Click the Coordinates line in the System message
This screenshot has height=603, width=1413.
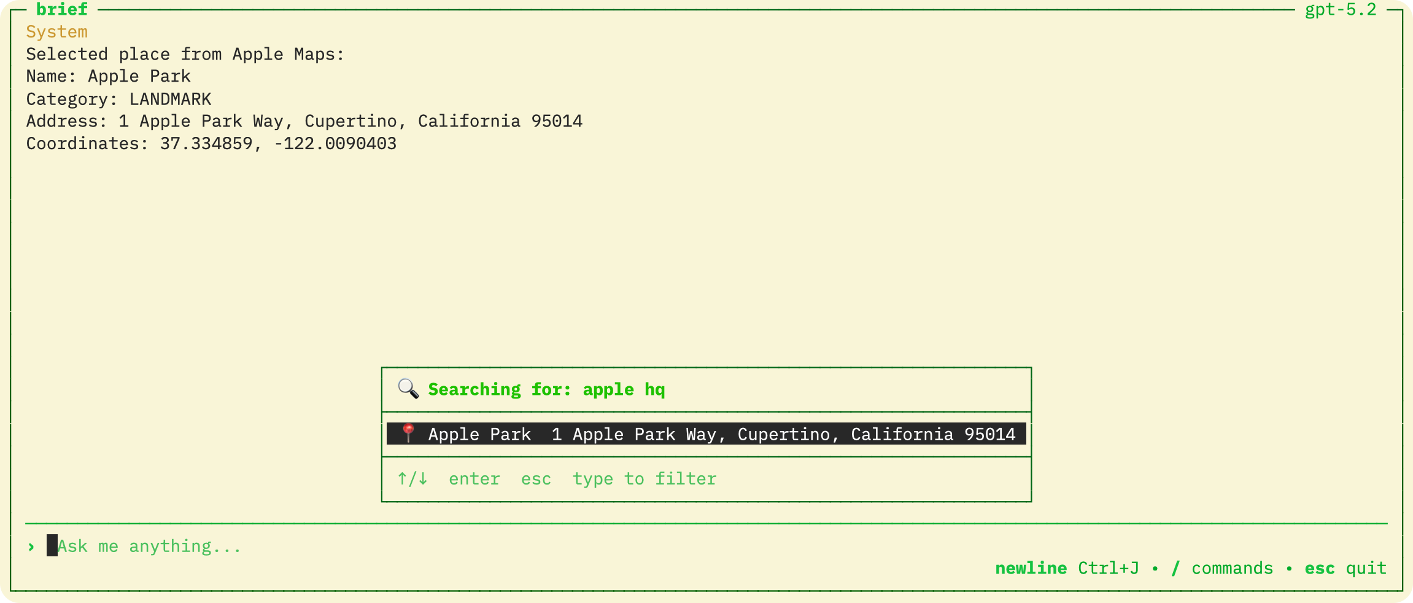coord(212,143)
